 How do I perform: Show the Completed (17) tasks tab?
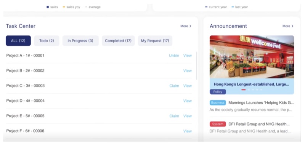coord(118,41)
